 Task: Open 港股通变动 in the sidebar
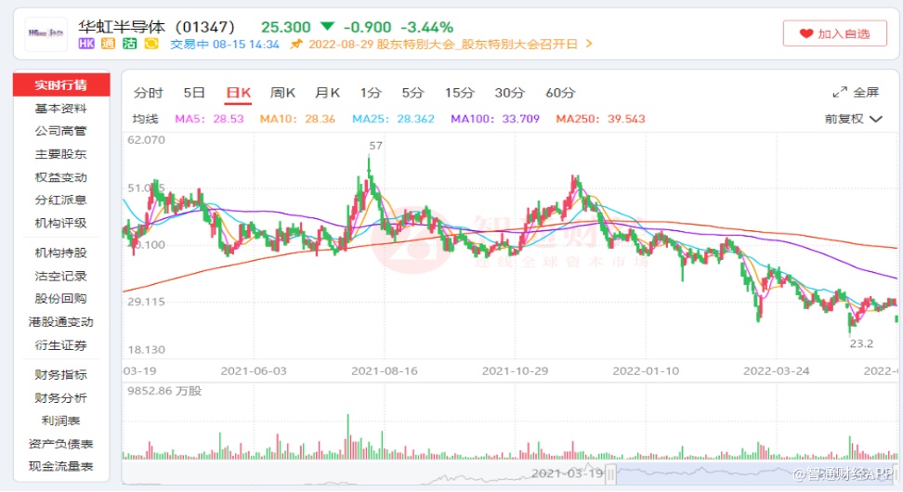click(61, 322)
